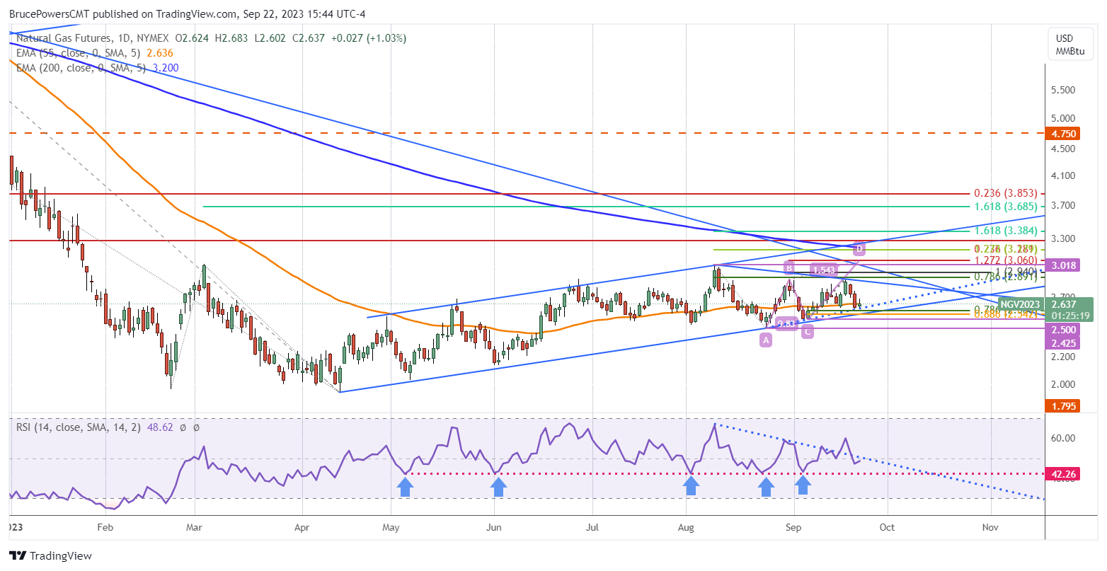Screen dimensions: 1107x571
Task: Select the pattern point label A
Action: pos(766,340)
